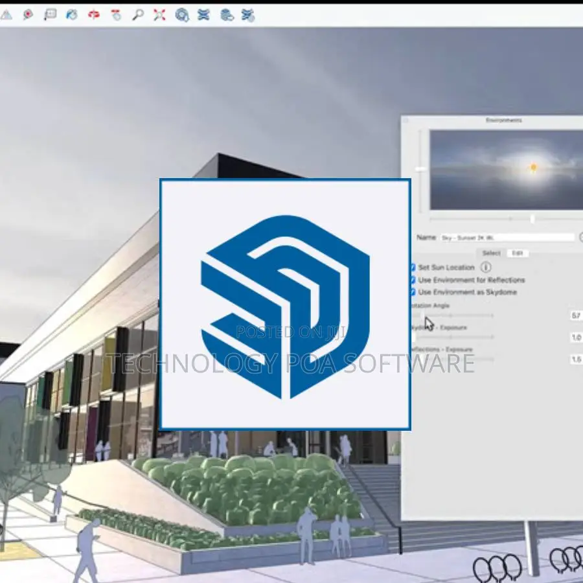This screenshot has height=583, width=583.
Task: Click the sky environment preview thumbnail
Action: (507, 170)
